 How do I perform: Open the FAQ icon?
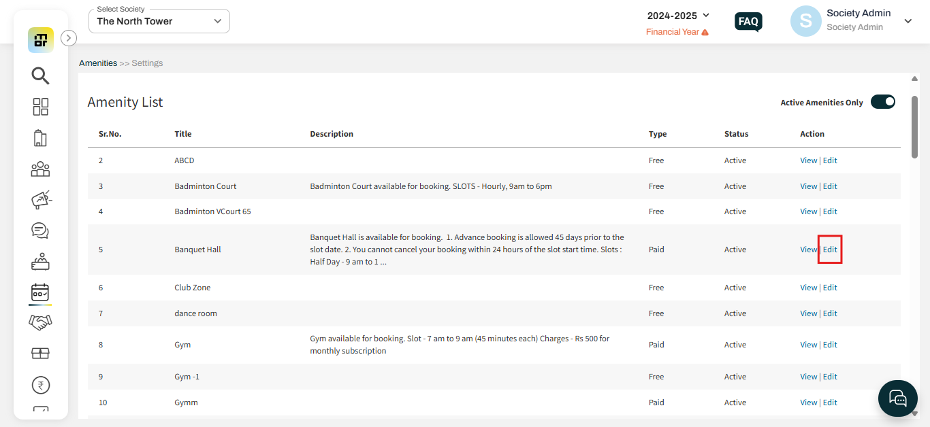click(748, 22)
